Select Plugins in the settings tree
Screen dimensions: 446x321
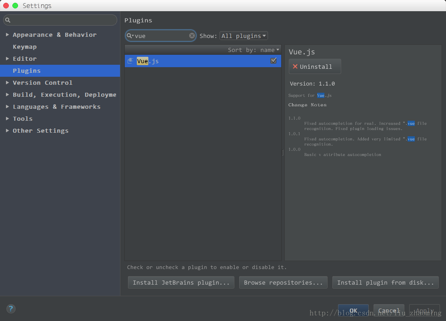(x=60, y=70)
